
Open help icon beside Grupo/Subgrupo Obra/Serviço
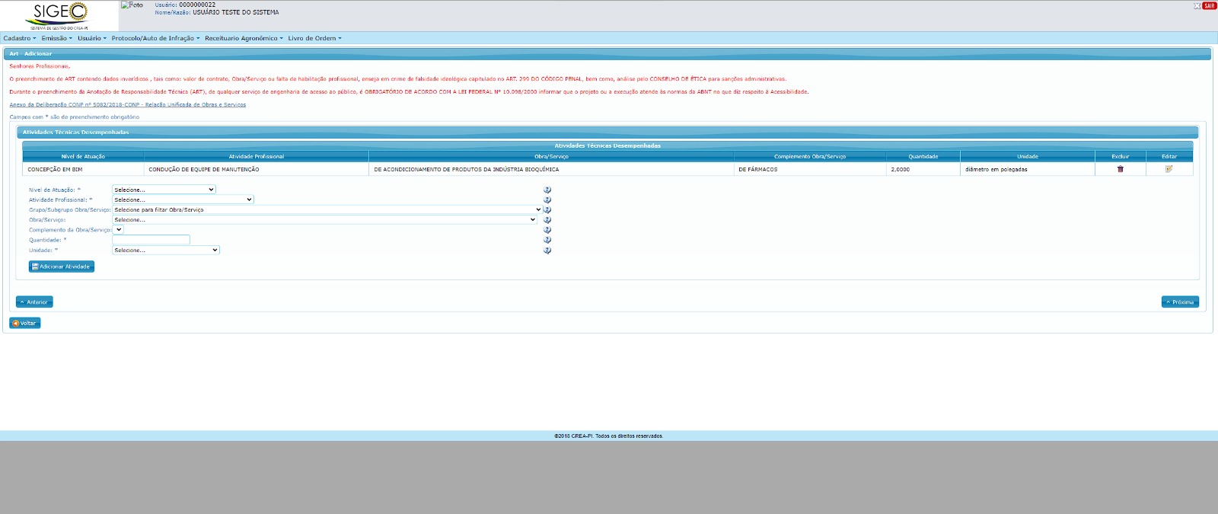[547, 209]
